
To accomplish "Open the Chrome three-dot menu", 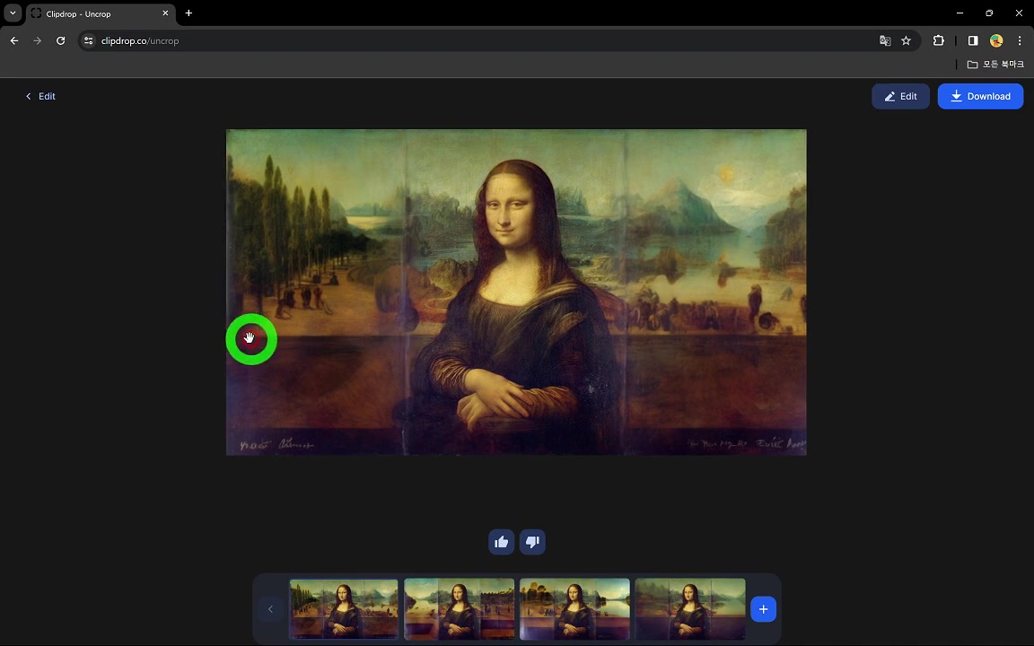I will (1020, 41).
